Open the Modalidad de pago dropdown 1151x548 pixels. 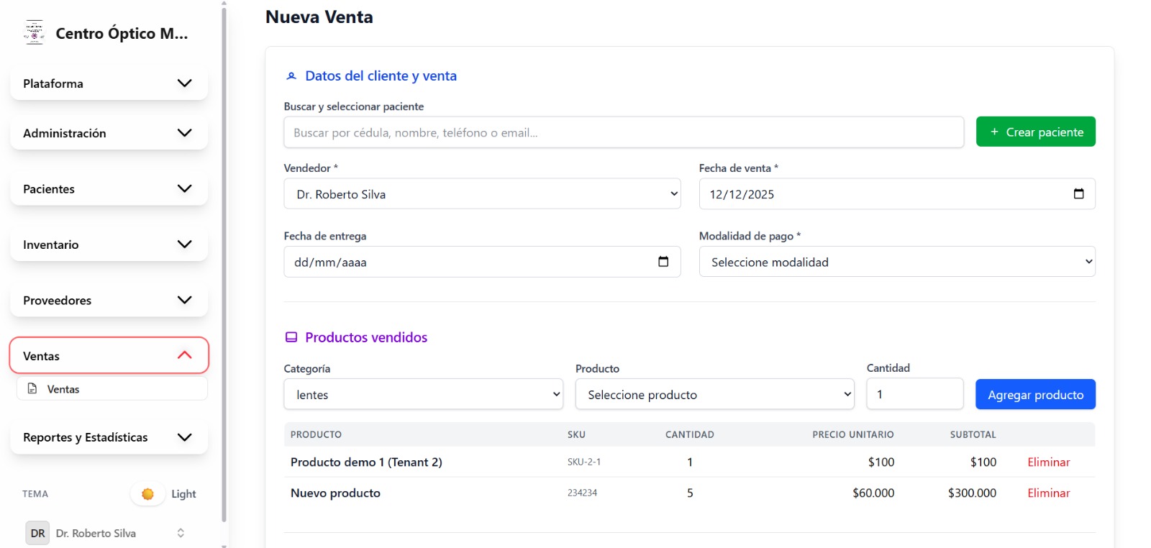(x=897, y=262)
